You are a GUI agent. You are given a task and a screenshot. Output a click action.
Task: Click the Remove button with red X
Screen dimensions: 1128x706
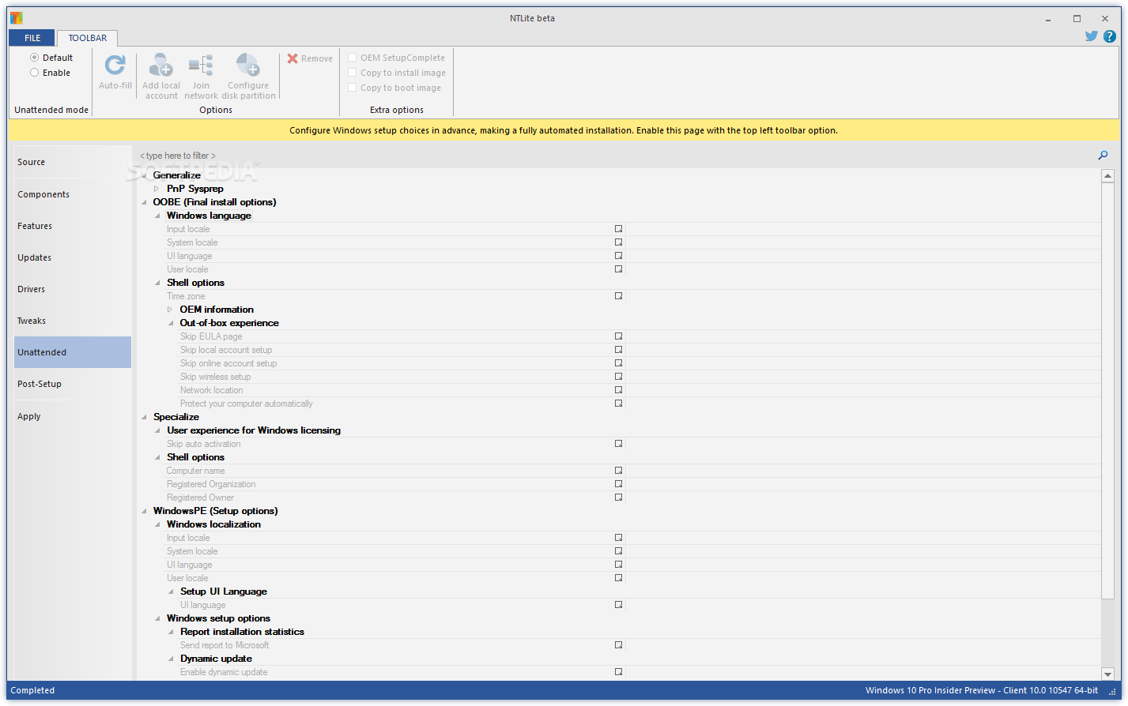(x=310, y=58)
